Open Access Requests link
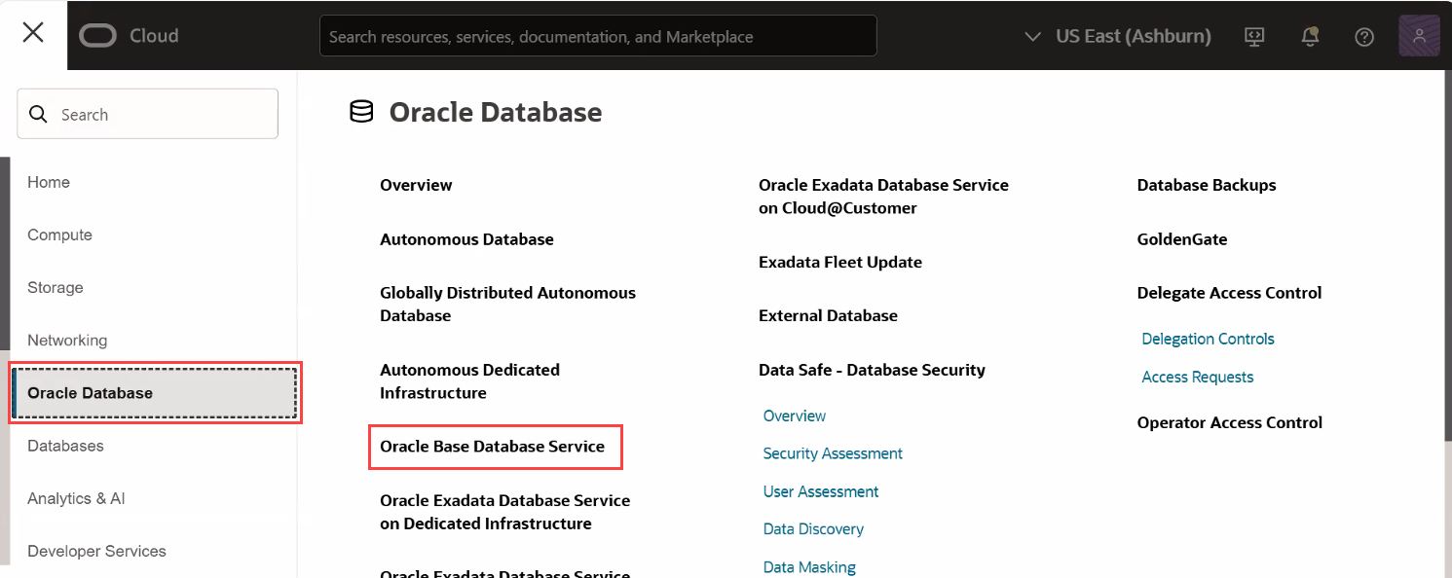Screen dimensions: 1452x578 point(1197,377)
